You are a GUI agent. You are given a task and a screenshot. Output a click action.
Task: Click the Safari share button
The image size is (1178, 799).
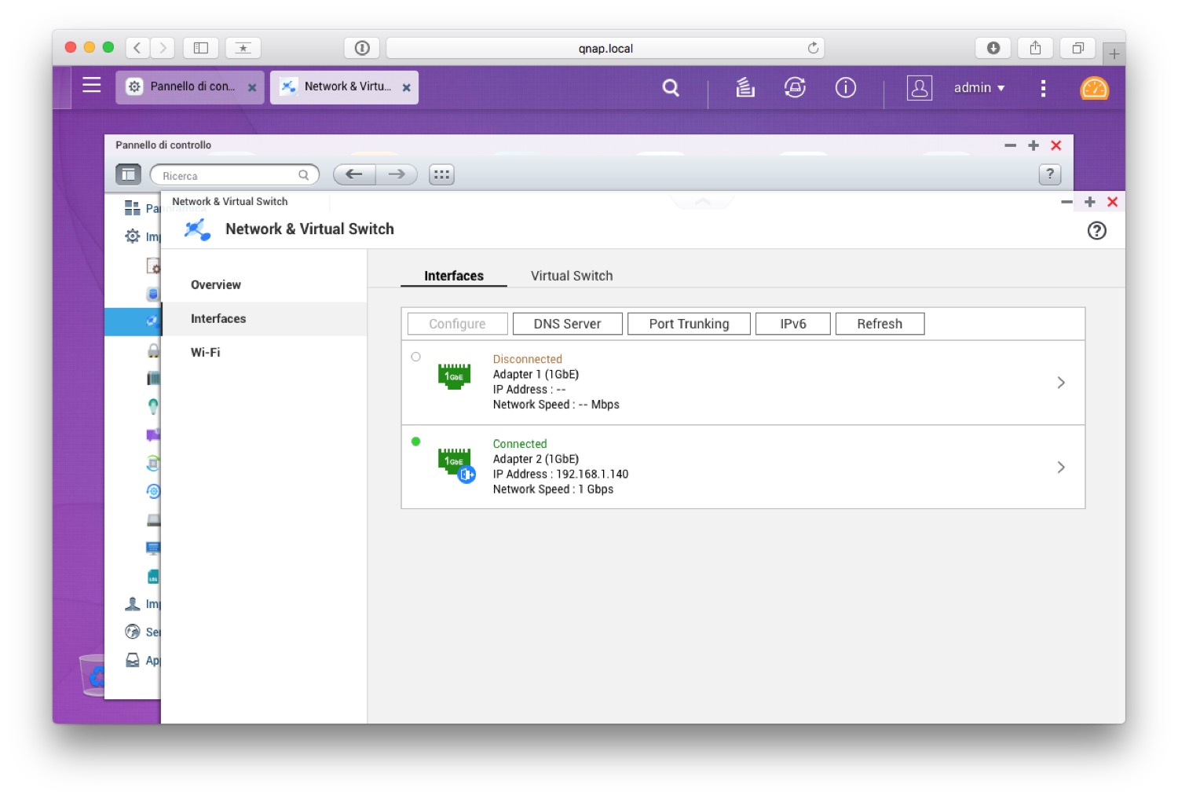point(1036,48)
